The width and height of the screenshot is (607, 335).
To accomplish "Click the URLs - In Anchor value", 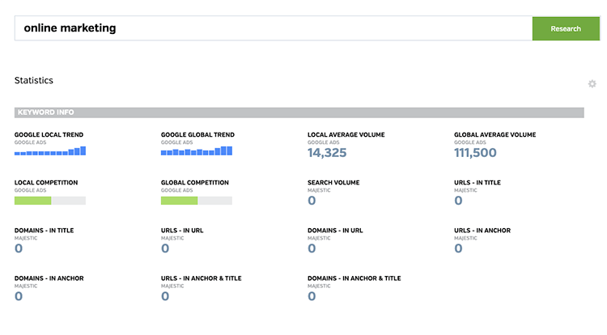I will pos(458,248).
